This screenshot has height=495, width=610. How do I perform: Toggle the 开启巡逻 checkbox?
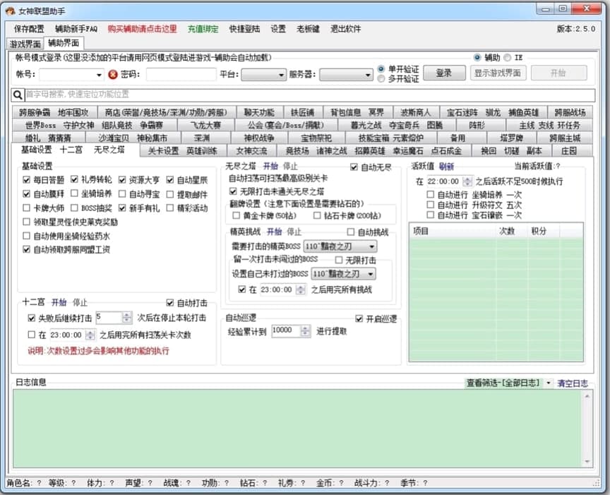(x=359, y=318)
